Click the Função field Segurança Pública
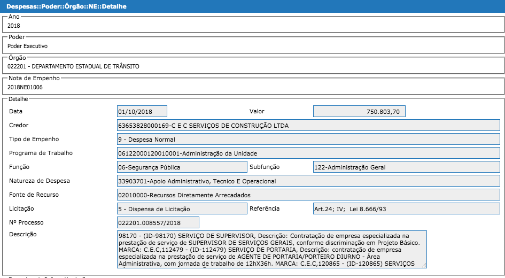The height and width of the screenshot is (278, 505). pyautogui.click(x=182, y=167)
